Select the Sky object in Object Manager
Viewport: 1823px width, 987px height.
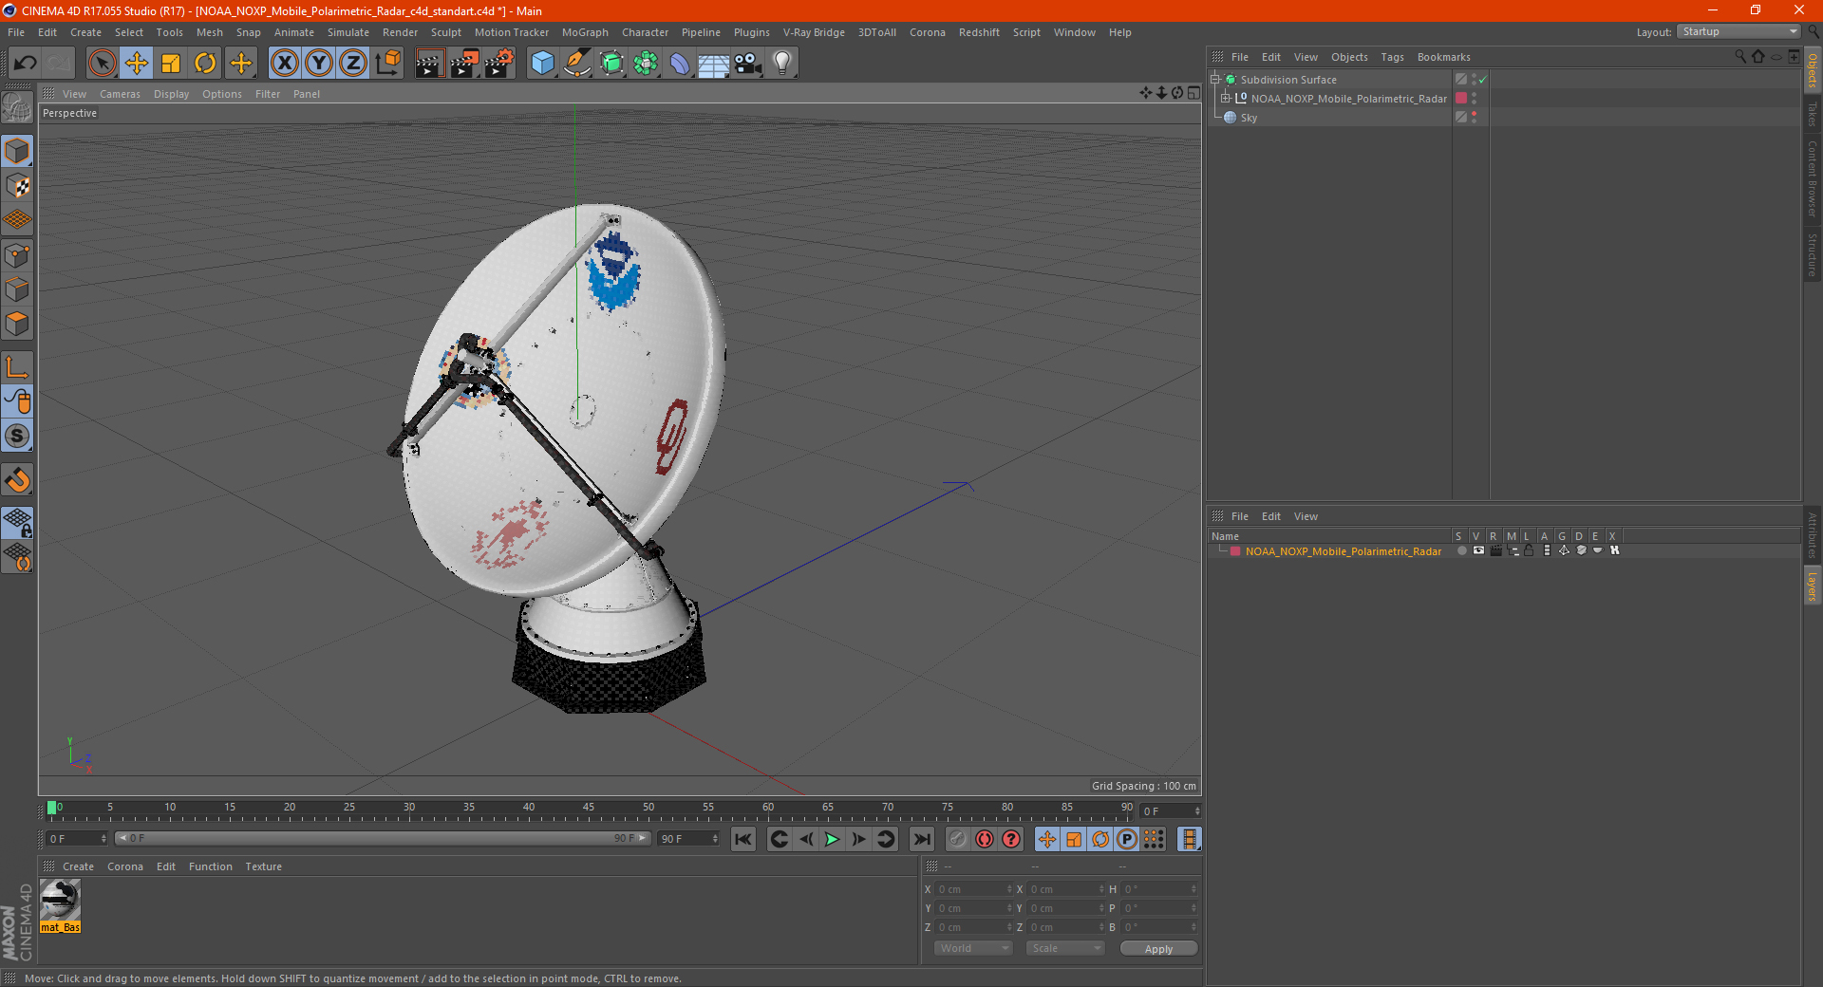pos(1249,118)
